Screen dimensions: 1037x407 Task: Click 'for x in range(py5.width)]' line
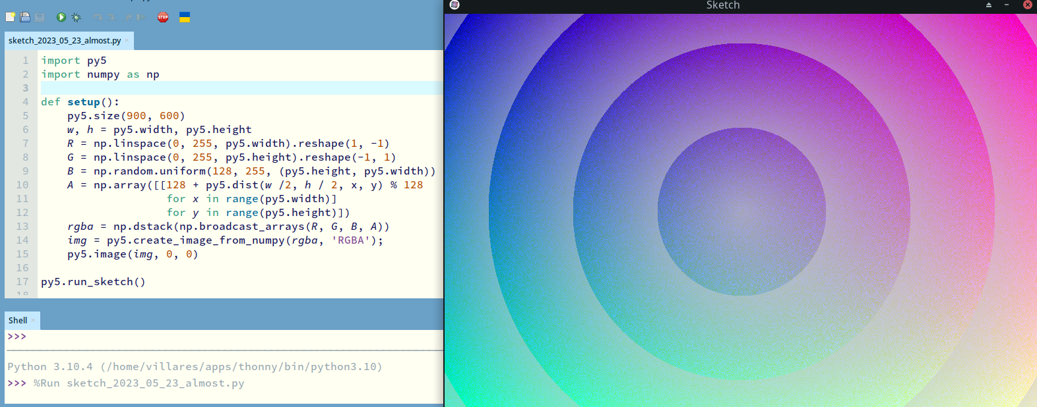[251, 199]
